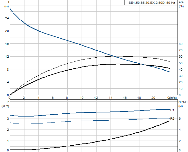Click the 50 tick on eta axis

tap(181, 63)
